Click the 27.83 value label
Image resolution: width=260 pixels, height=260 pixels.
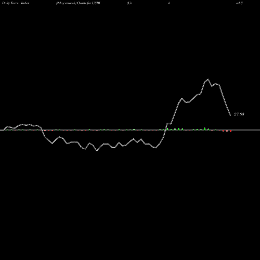pyautogui.click(x=239, y=114)
